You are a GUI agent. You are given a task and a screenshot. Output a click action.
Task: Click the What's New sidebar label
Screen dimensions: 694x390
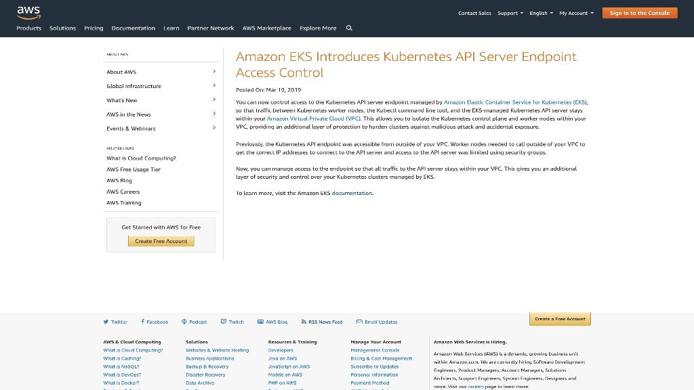(122, 100)
